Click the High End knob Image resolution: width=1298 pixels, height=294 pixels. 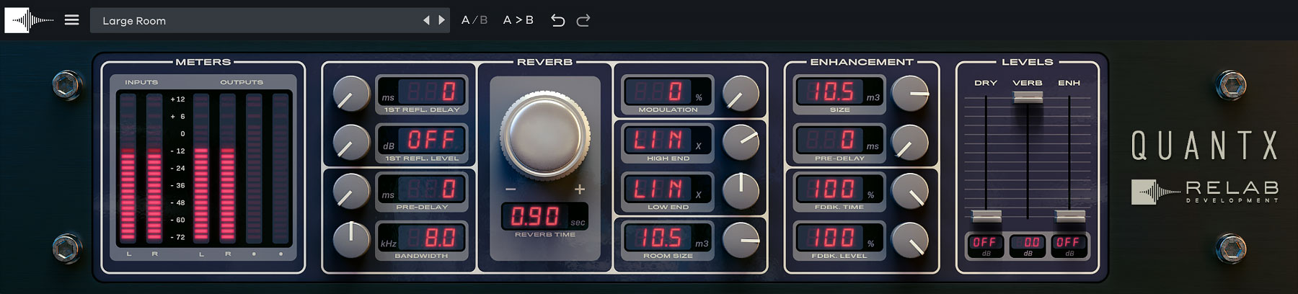pos(741,142)
